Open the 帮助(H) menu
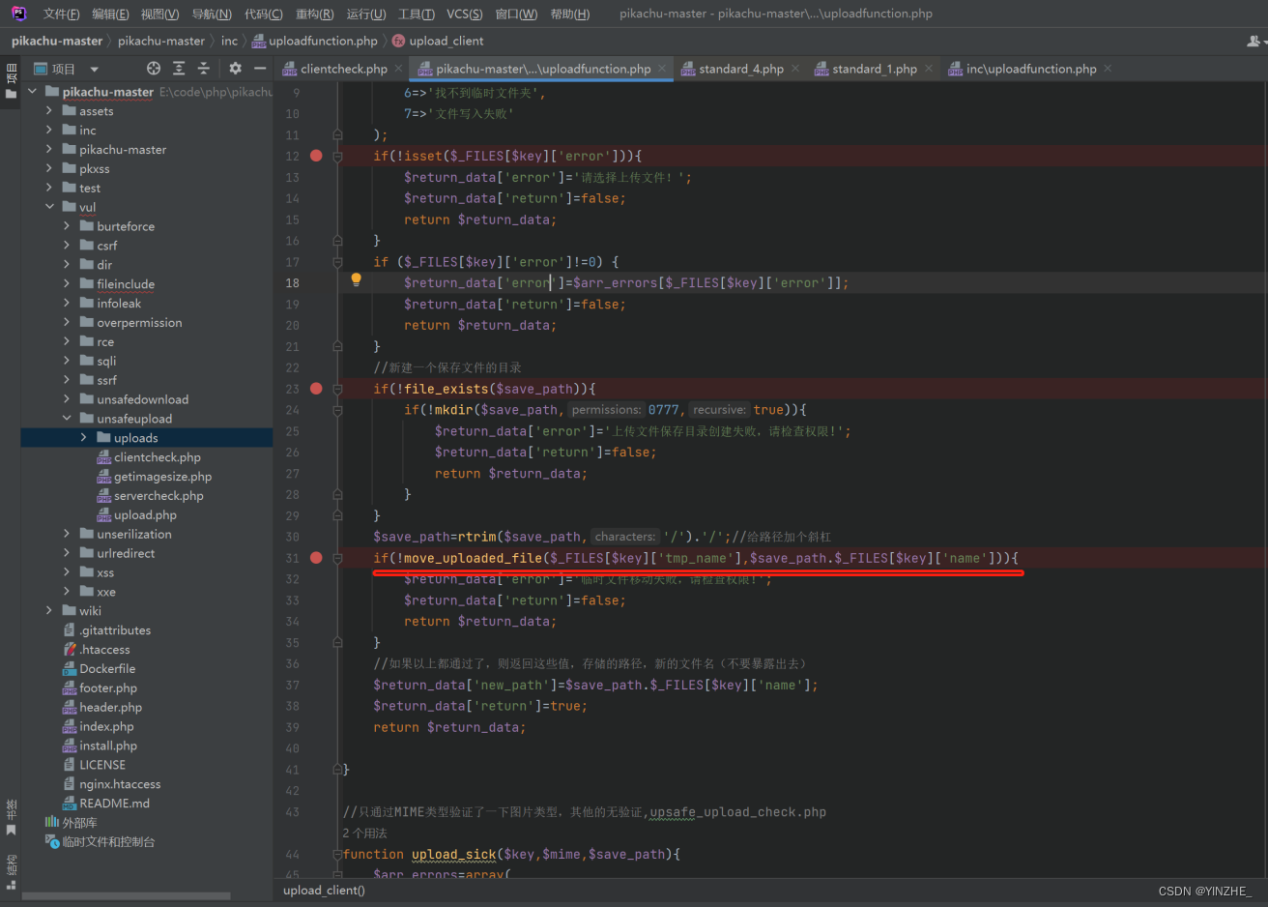Viewport: 1268px width, 907px height. [x=569, y=14]
